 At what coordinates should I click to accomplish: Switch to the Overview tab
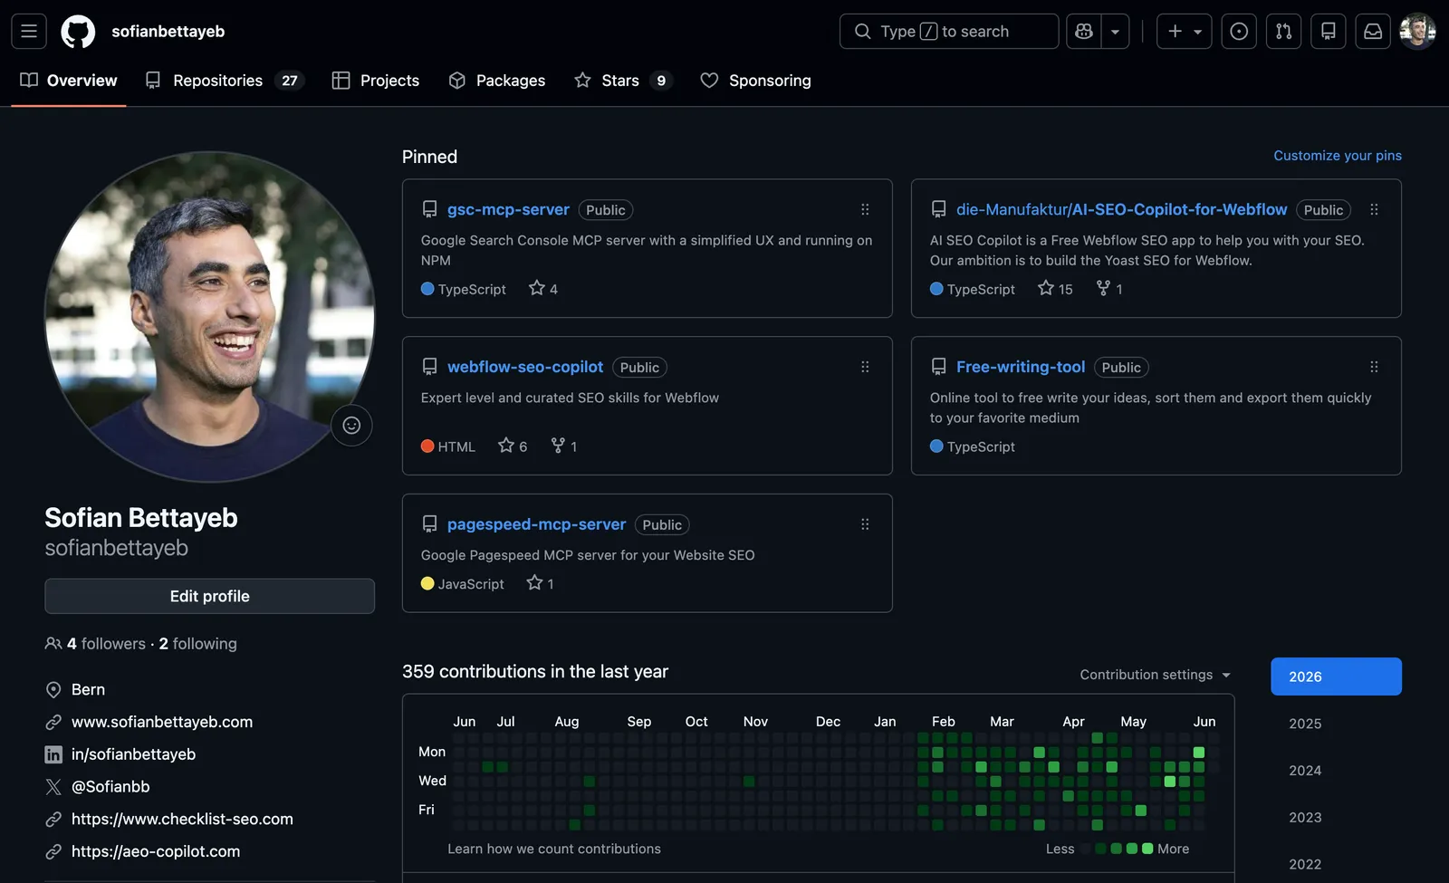point(69,81)
